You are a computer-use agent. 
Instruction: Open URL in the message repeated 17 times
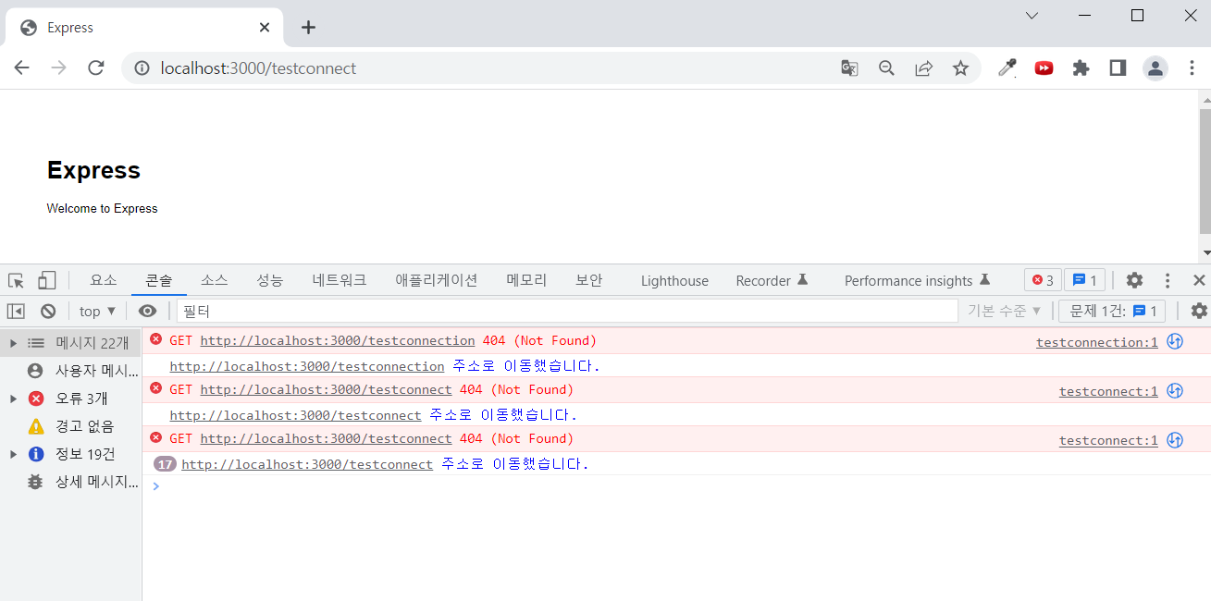click(x=307, y=464)
